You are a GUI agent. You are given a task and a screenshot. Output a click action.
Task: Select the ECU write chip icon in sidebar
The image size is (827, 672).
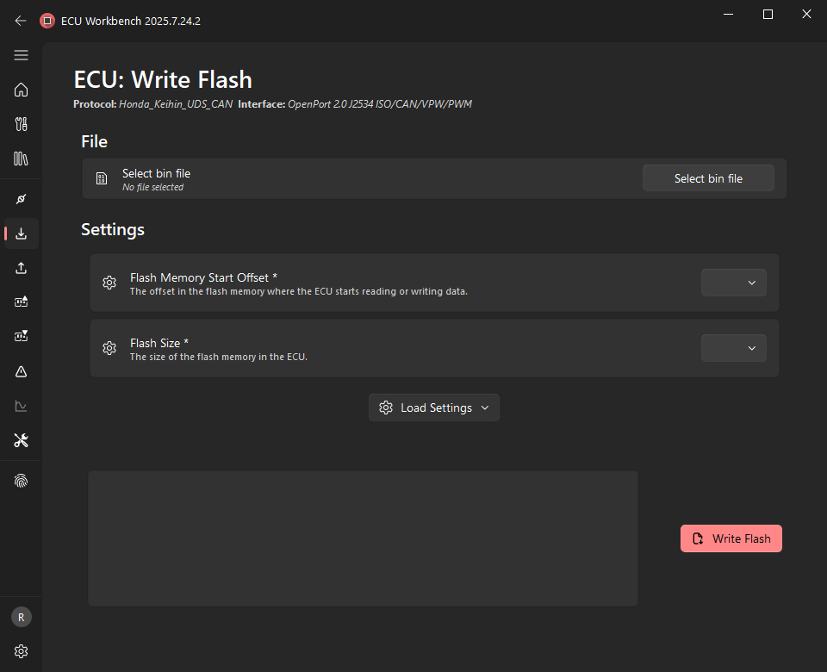click(21, 336)
